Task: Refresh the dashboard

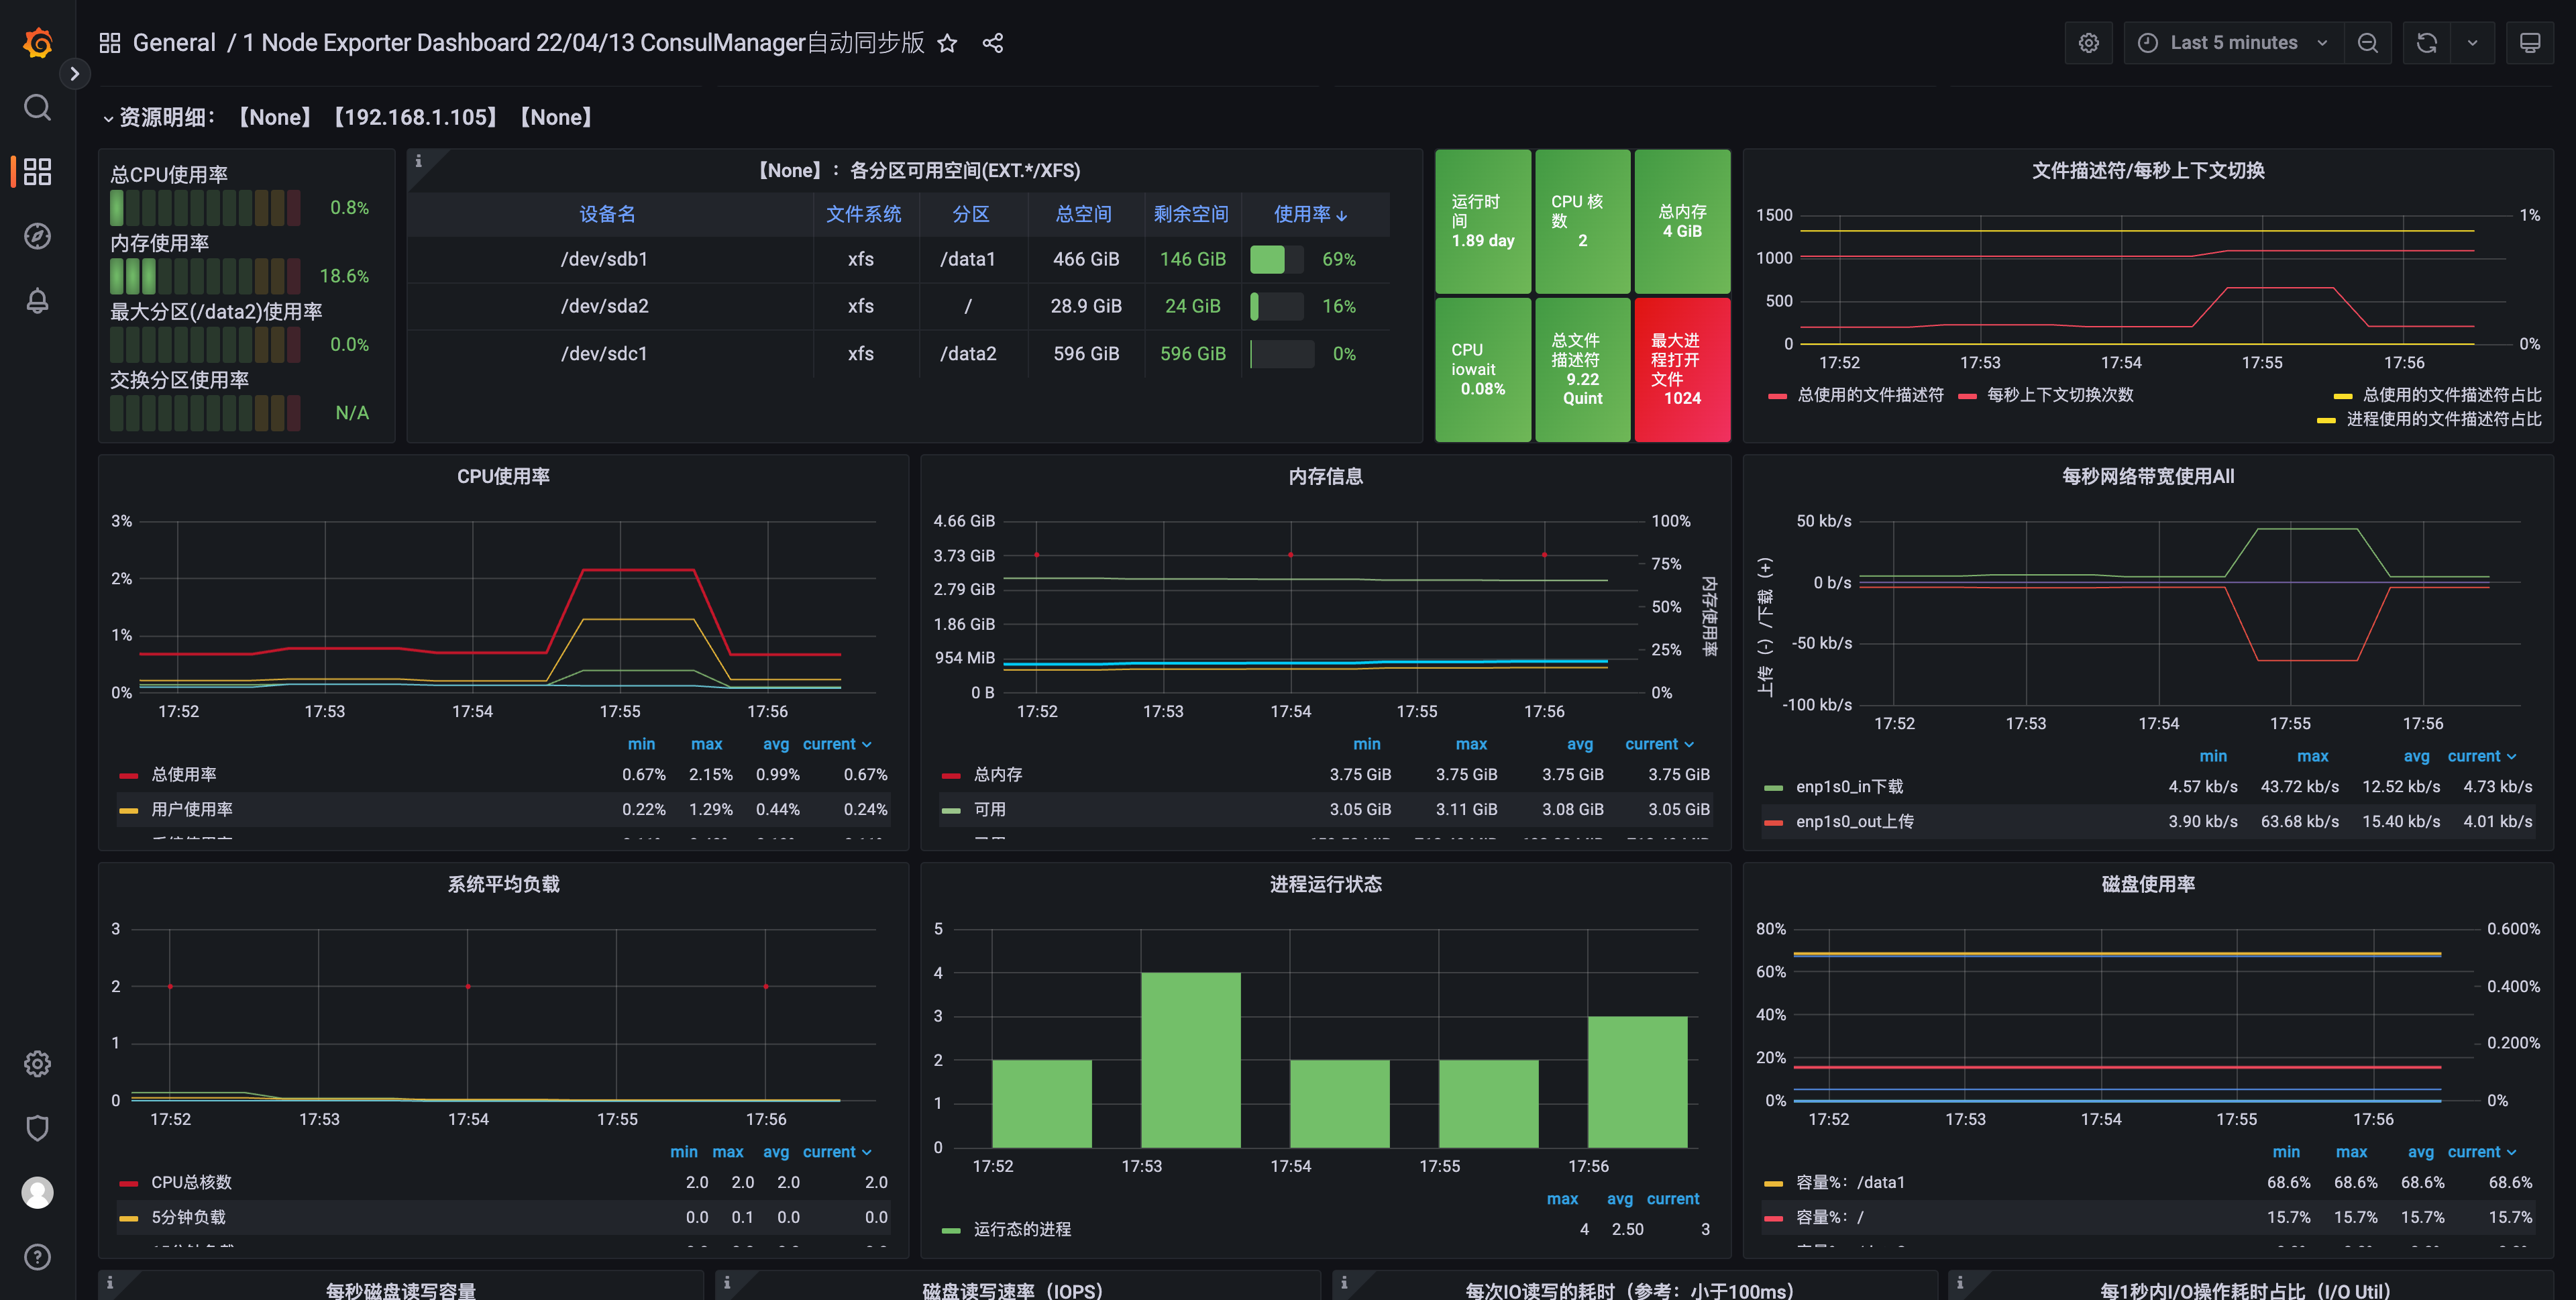Action: click(2427, 43)
